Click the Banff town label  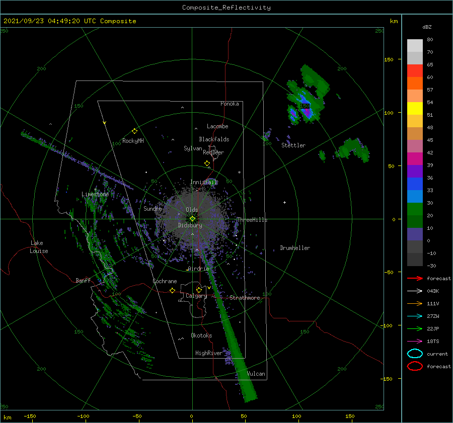tap(83, 280)
